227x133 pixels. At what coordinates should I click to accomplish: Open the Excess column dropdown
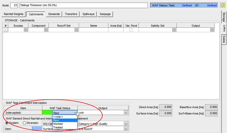point(26,30)
